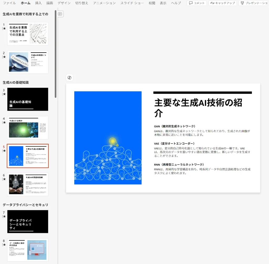
Task: Click the animation star beside slide 8
Action: click(x=4, y=245)
